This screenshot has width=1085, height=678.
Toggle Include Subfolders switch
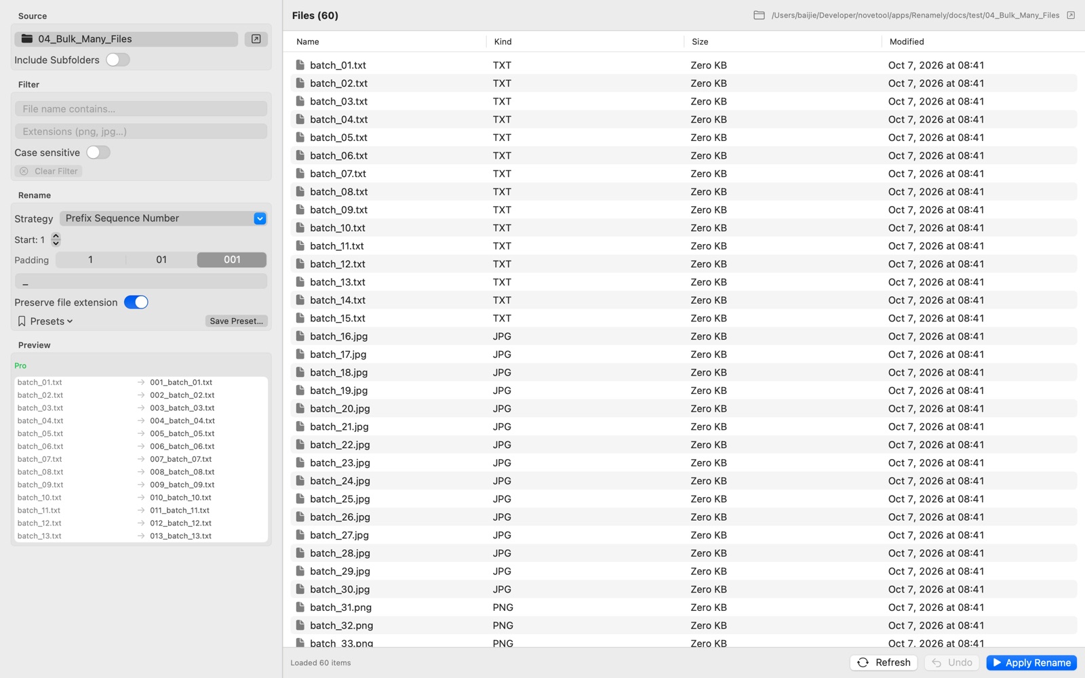click(117, 60)
